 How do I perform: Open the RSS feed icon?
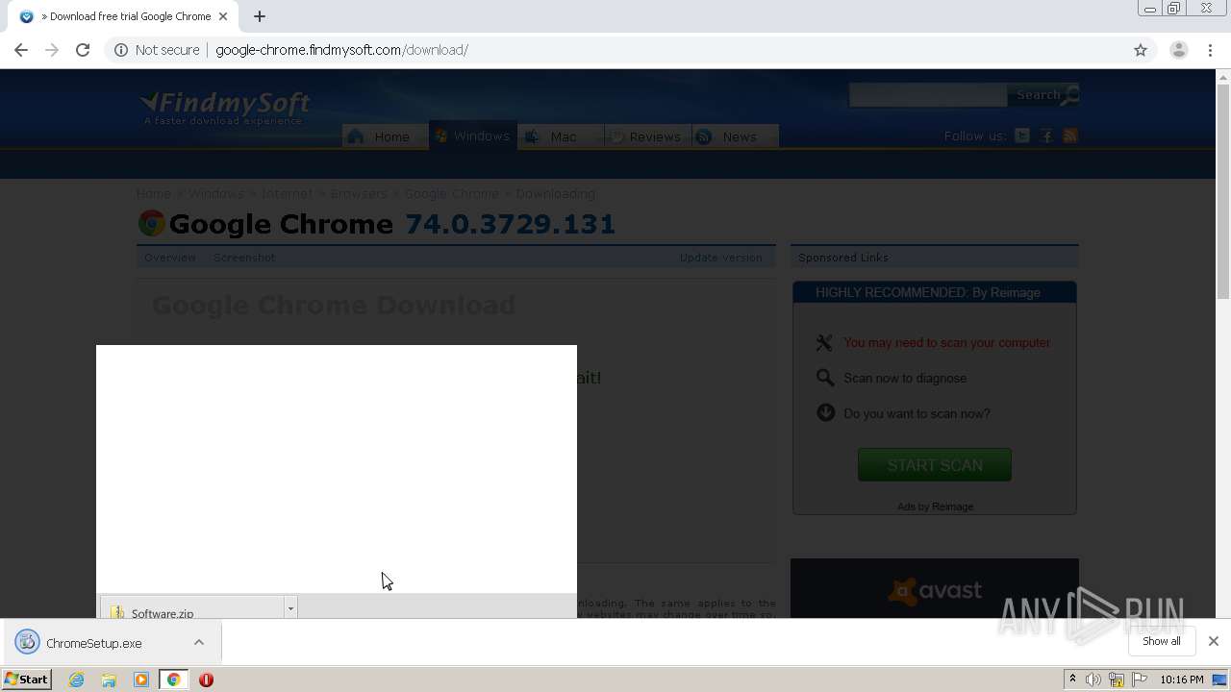point(1070,136)
